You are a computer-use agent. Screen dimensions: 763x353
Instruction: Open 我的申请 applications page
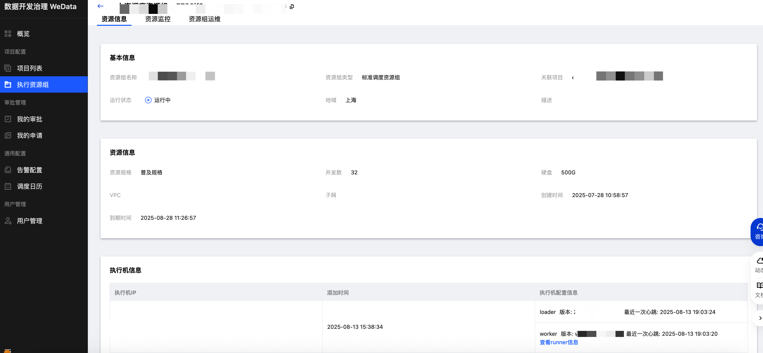pos(29,135)
